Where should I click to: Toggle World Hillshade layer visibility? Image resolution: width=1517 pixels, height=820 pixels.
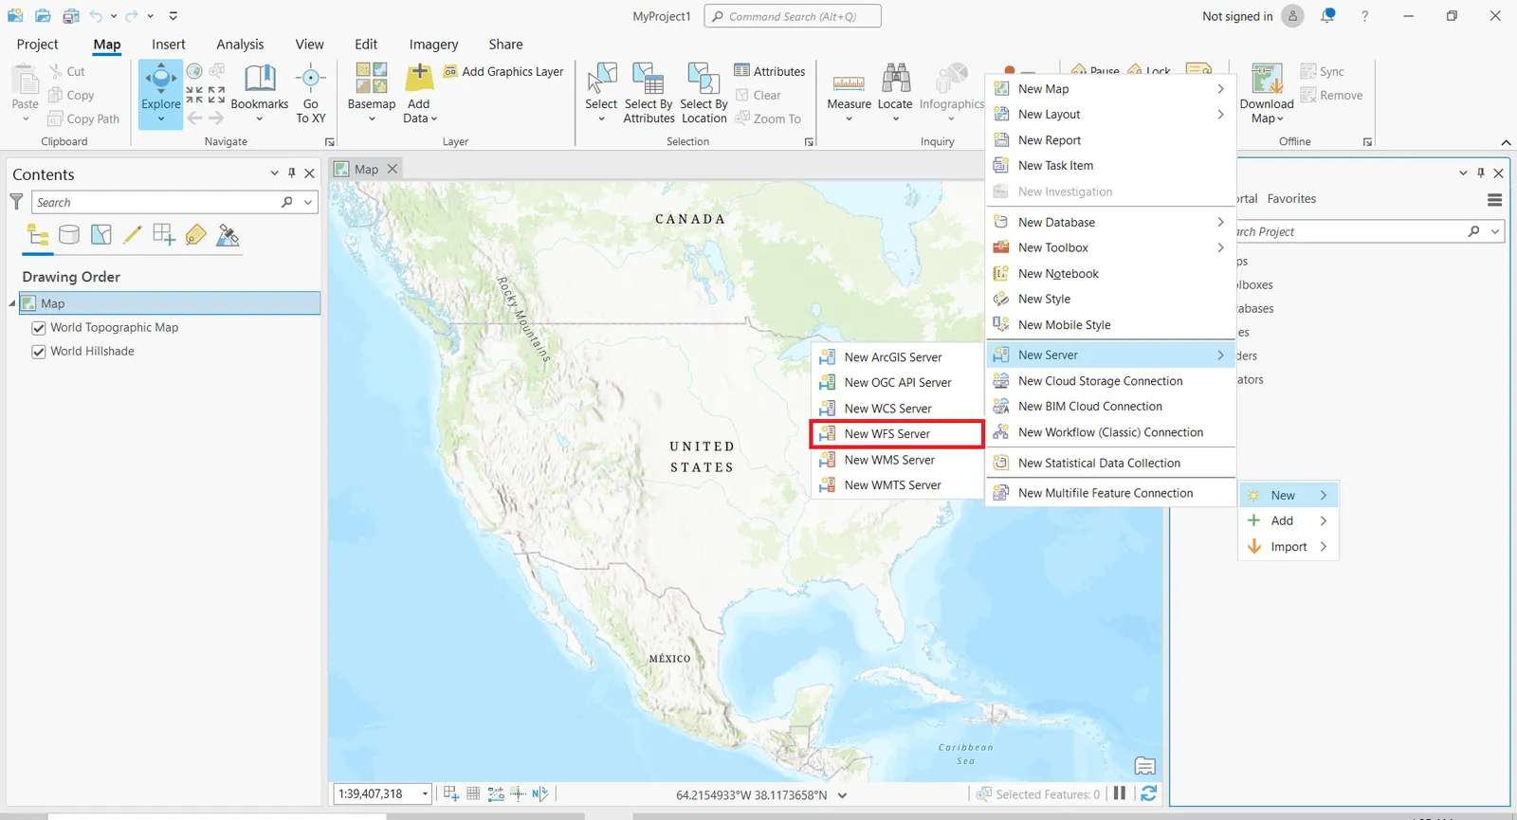pos(39,352)
